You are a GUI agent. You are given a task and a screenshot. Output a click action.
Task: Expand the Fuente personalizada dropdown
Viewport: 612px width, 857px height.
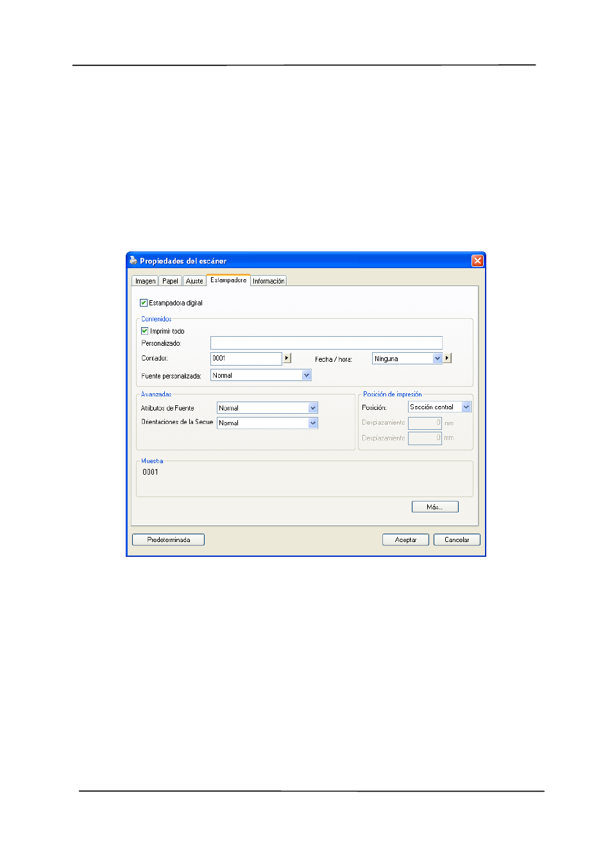(261, 375)
